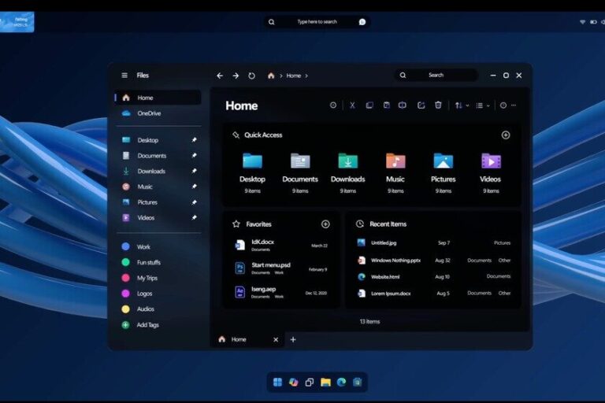
Task: Click the Files window Search field
Action: coord(436,76)
